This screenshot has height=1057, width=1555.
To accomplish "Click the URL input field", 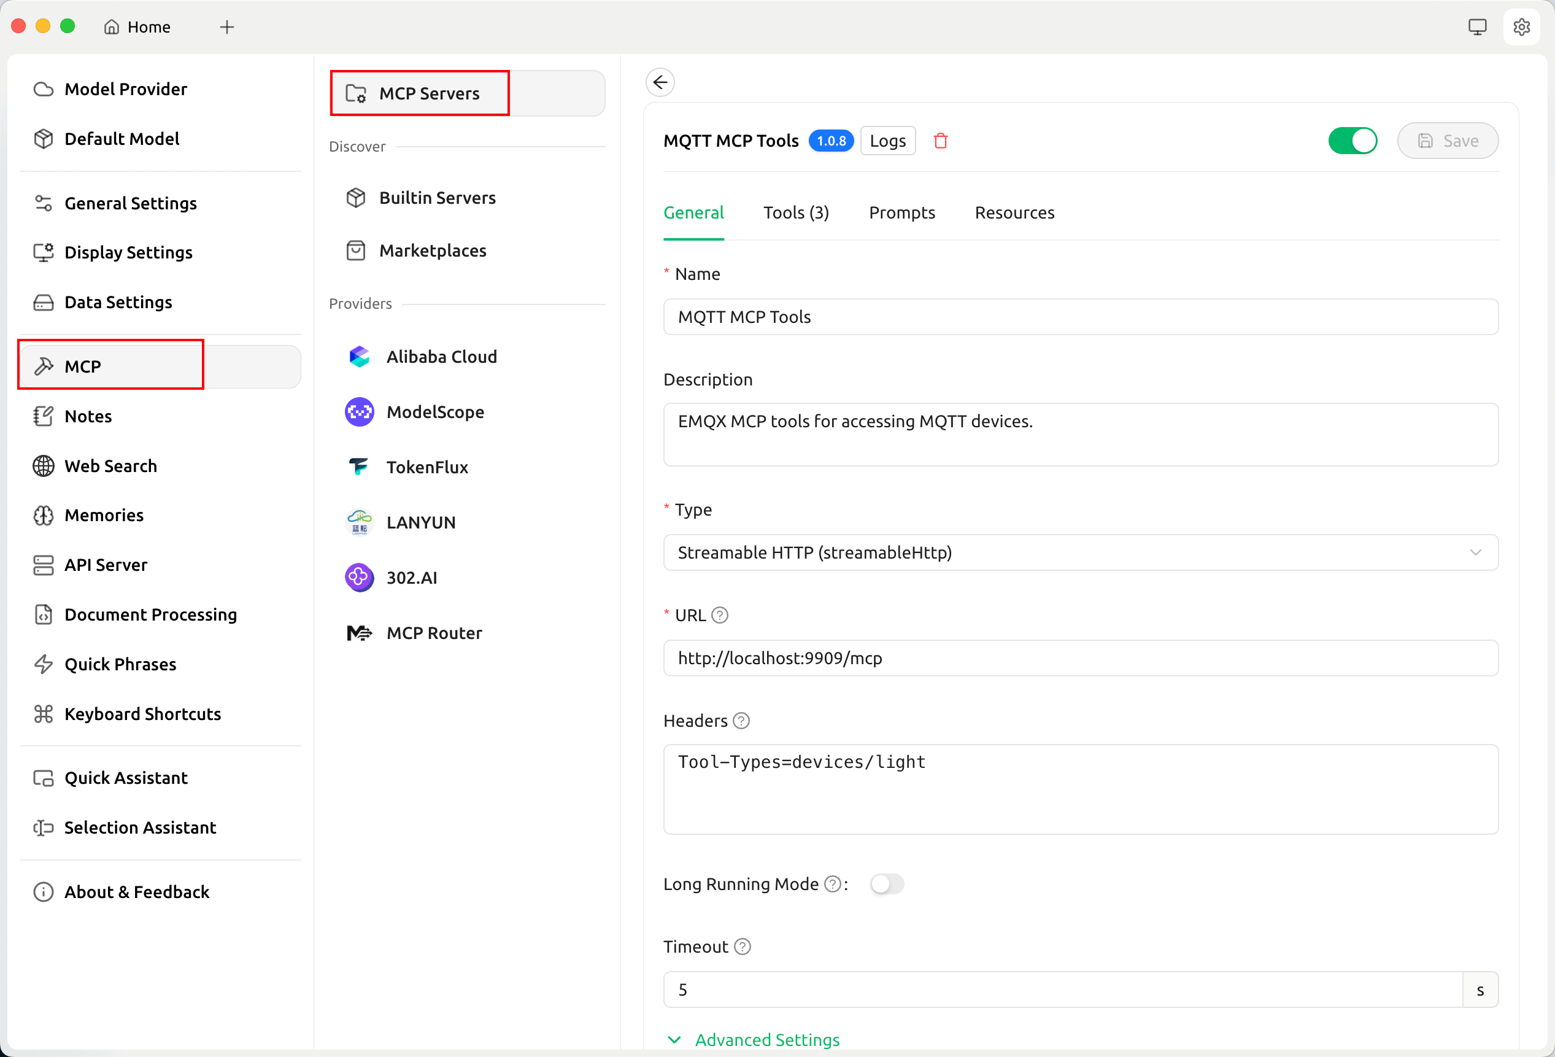I will point(1080,657).
